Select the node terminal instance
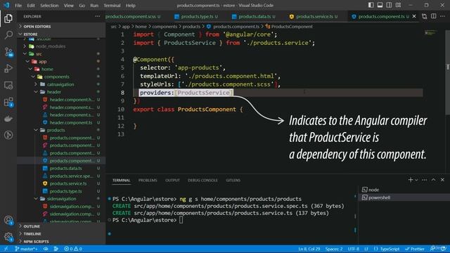The height and width of the screenshot is (253, 450). point(373,190)
